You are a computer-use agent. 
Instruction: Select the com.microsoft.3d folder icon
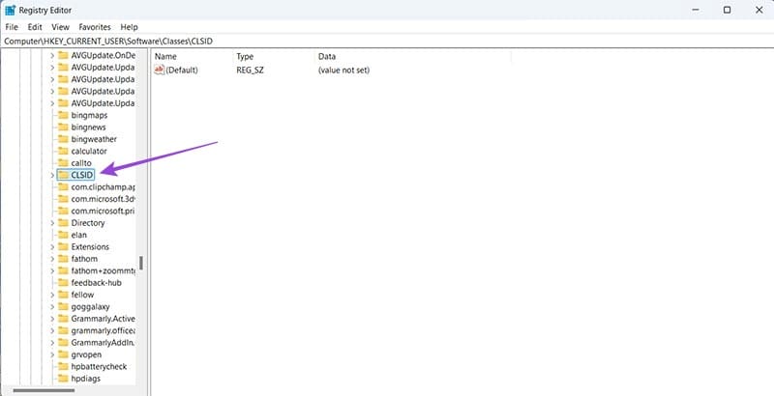pyautogui.click(x=63, y=199)
